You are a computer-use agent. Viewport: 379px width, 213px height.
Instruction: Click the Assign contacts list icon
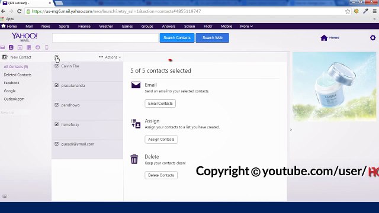(136, 123)
